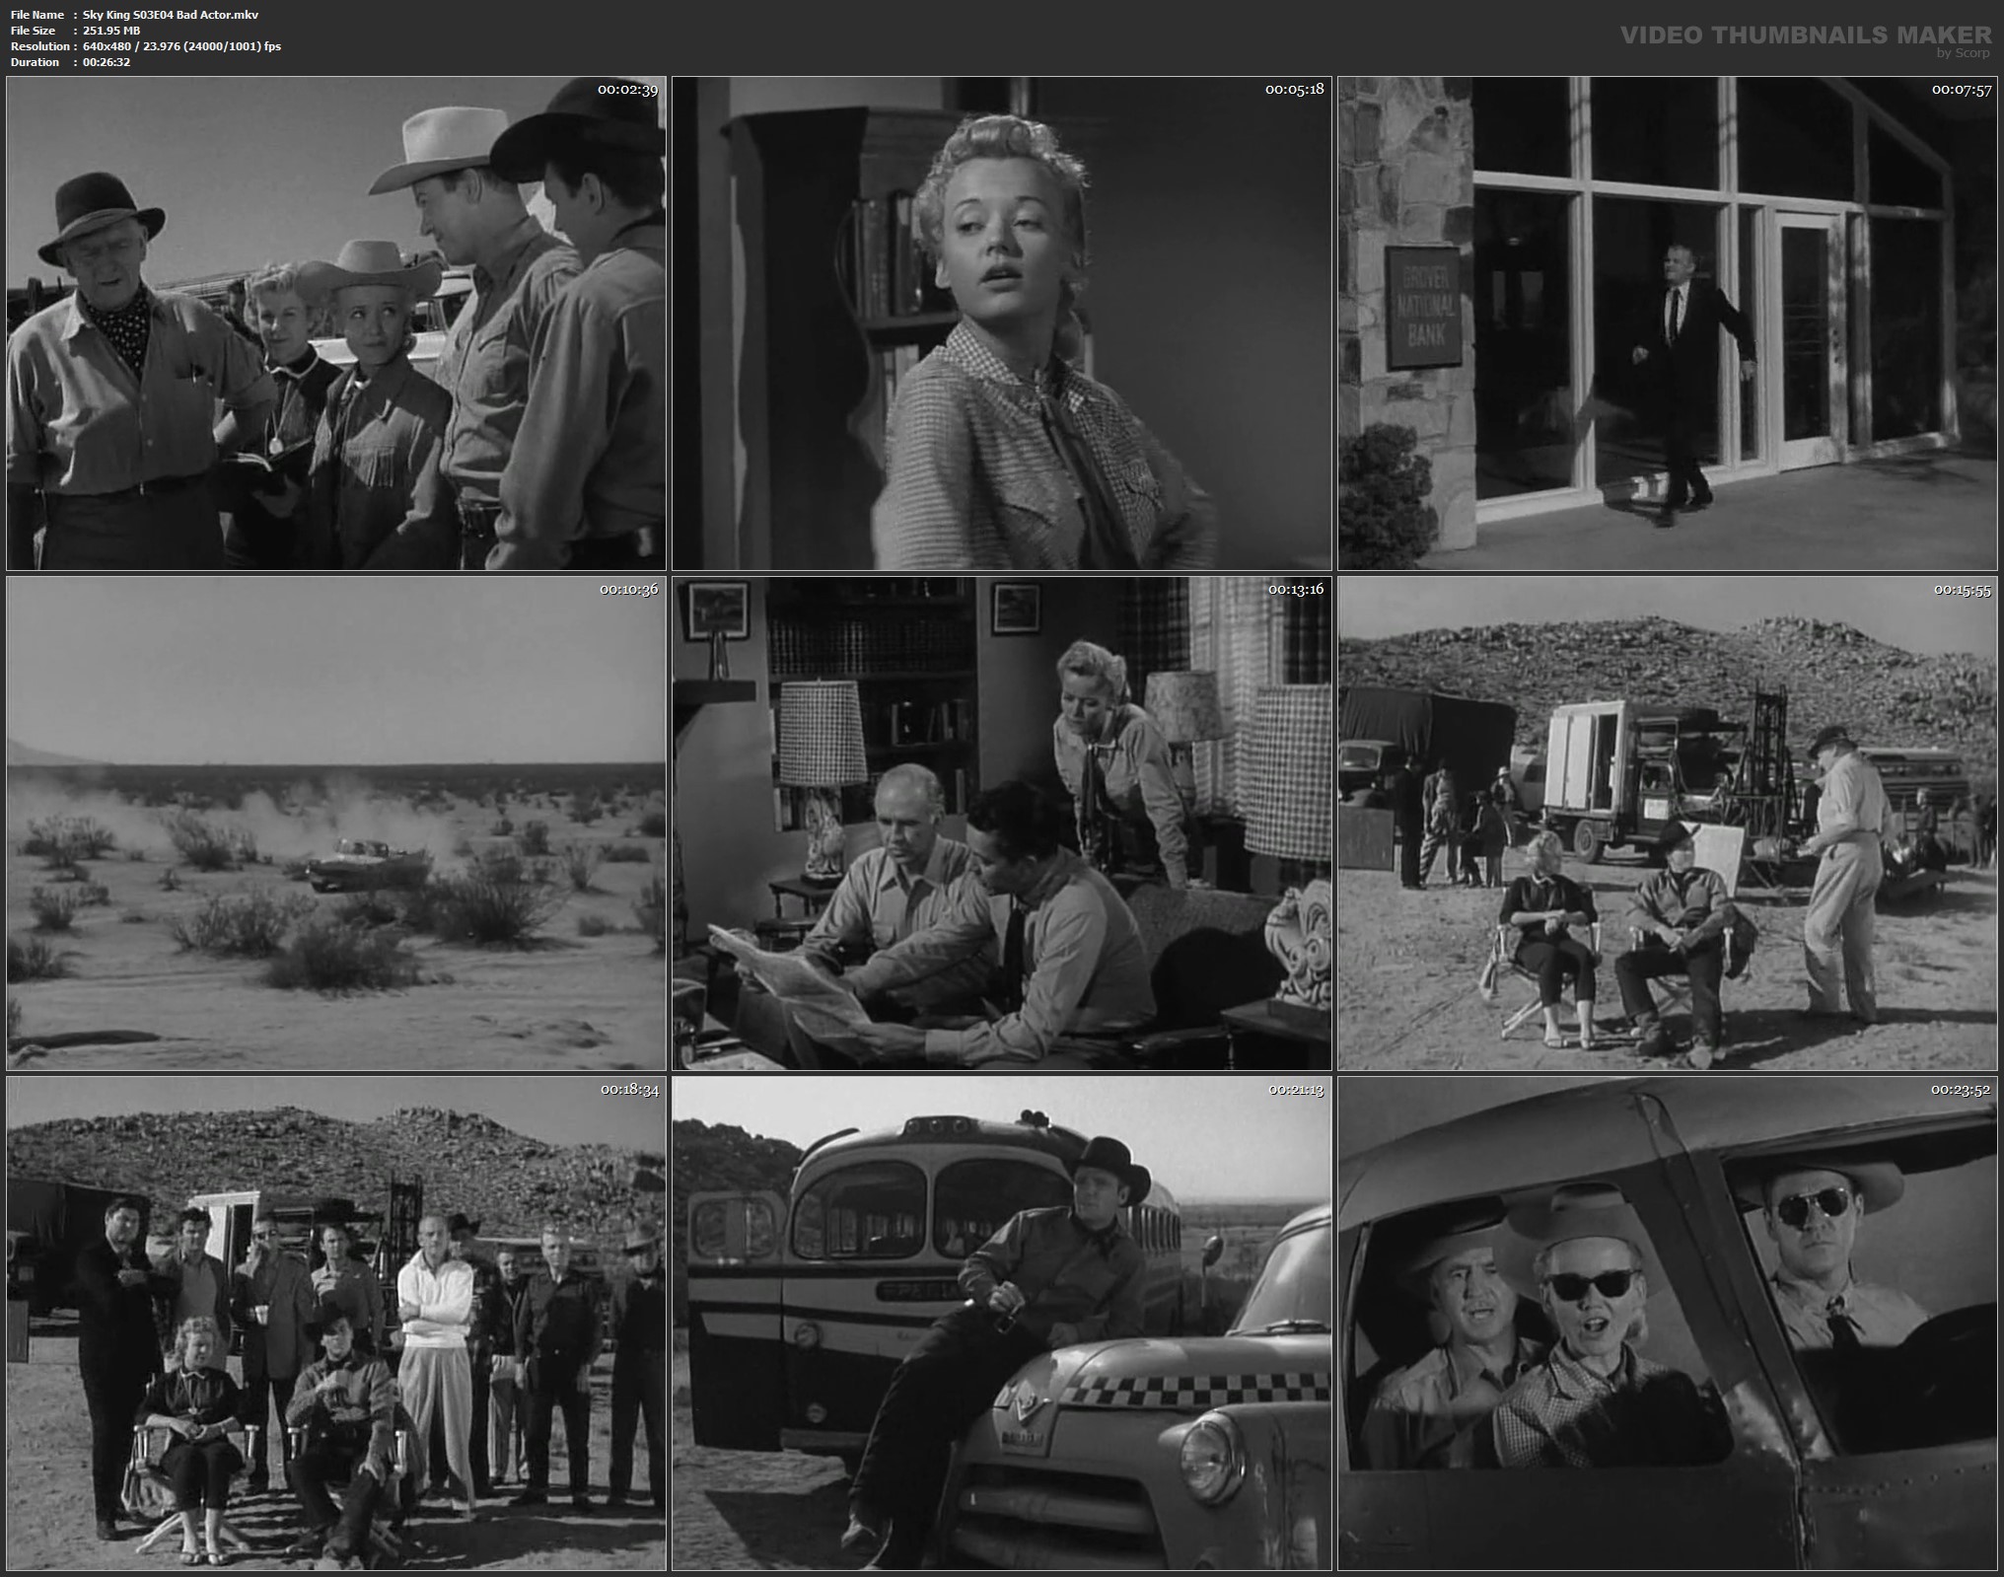Viewport: 2004px width, 1577px height.
Task: Click the file size 251.95 MB value
Action: [111, 31]
